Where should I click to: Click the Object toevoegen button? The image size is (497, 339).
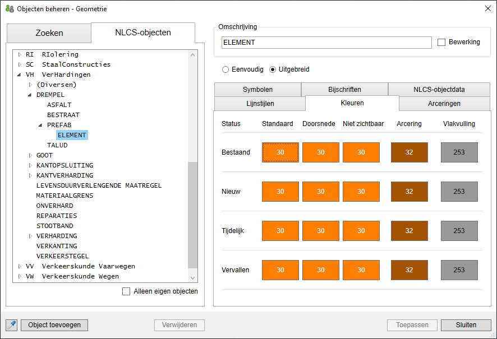[54, 325]
